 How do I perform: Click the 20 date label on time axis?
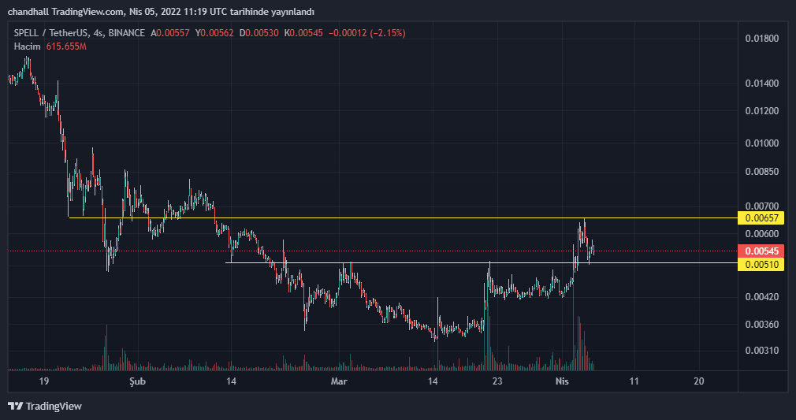[x=699, y=381]
